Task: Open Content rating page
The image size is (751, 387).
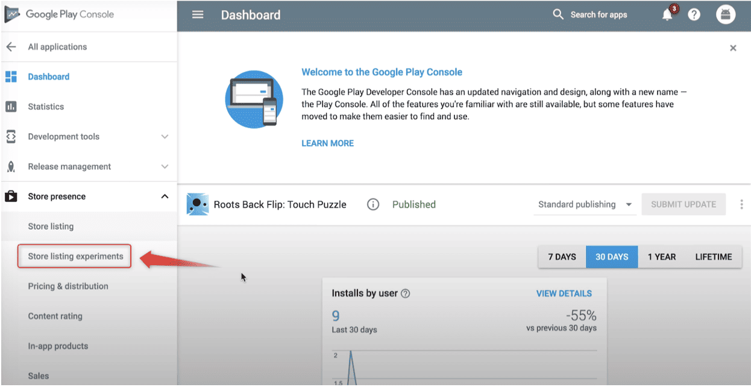Action: pos(55,316)
